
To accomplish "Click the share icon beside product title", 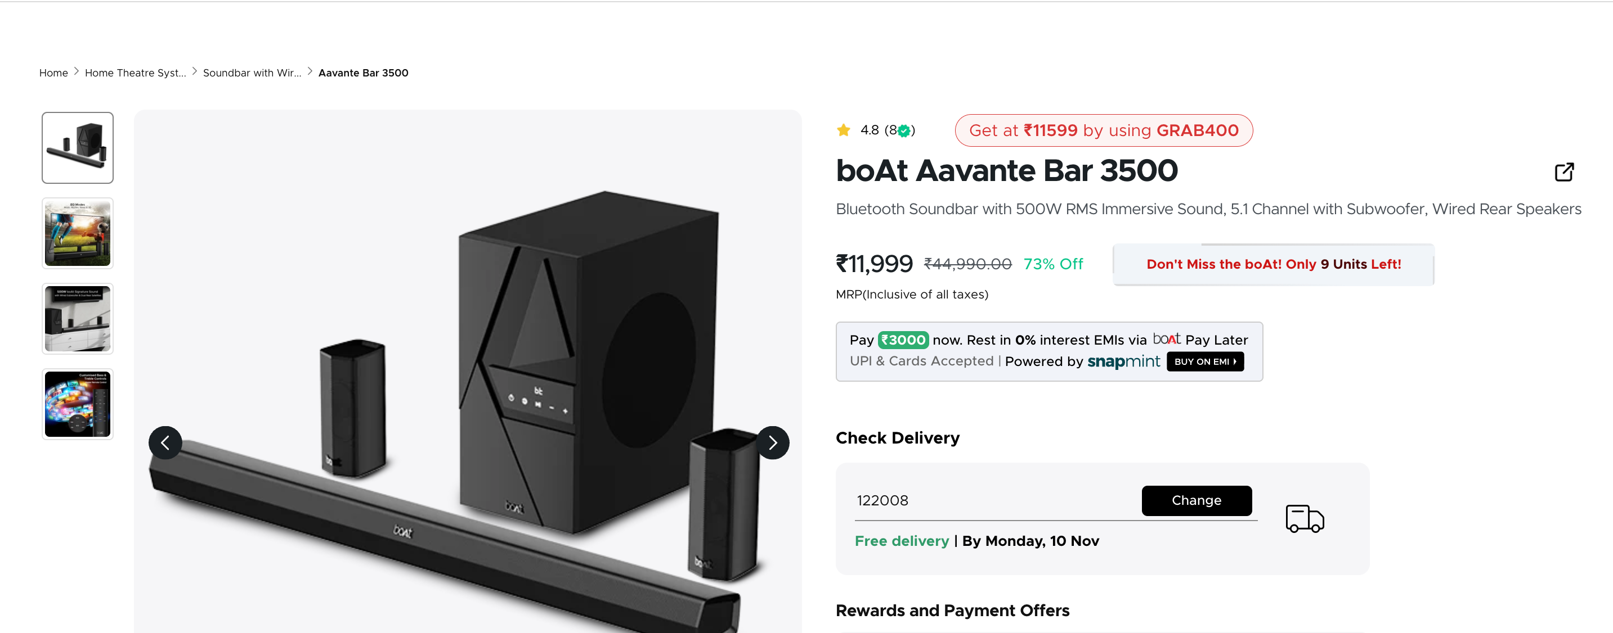I will click(1563, 171).
